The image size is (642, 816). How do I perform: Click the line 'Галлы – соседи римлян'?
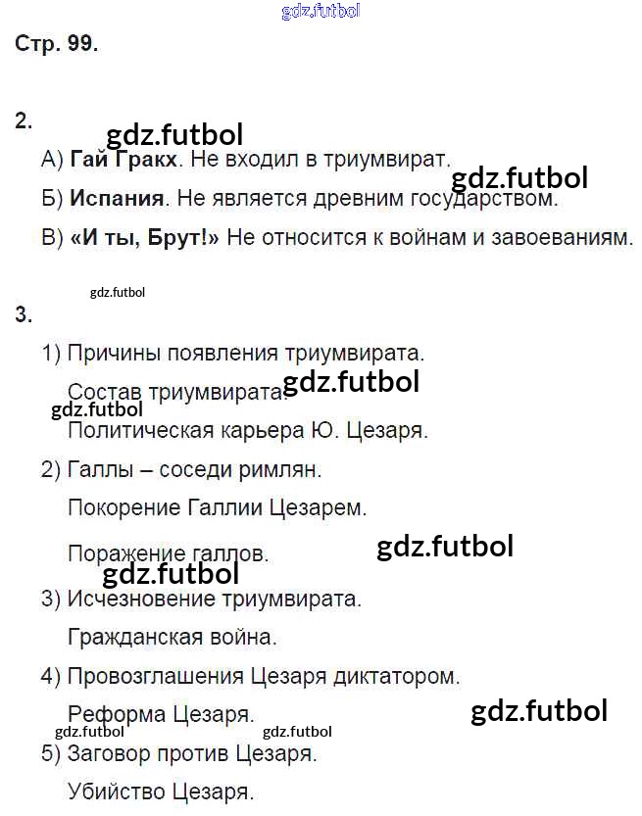point(194,469)
